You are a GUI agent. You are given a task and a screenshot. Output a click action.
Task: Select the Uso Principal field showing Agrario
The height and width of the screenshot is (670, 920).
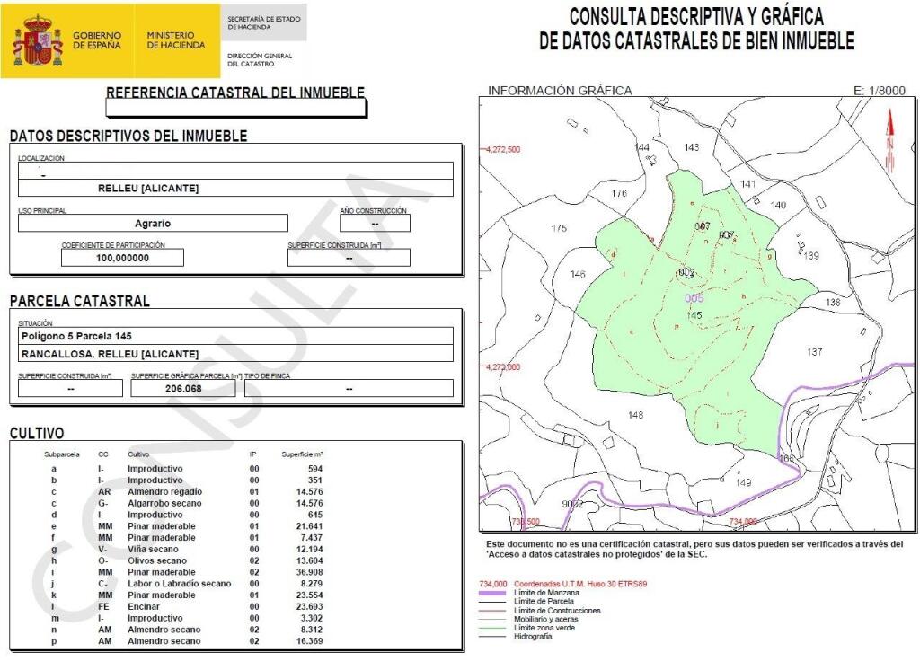(x=153, y=224)
